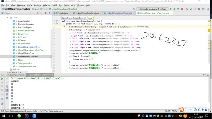Open the Project Structure dialog icon
The height and width of the screenshot is (119, 212).
[204, 9]
